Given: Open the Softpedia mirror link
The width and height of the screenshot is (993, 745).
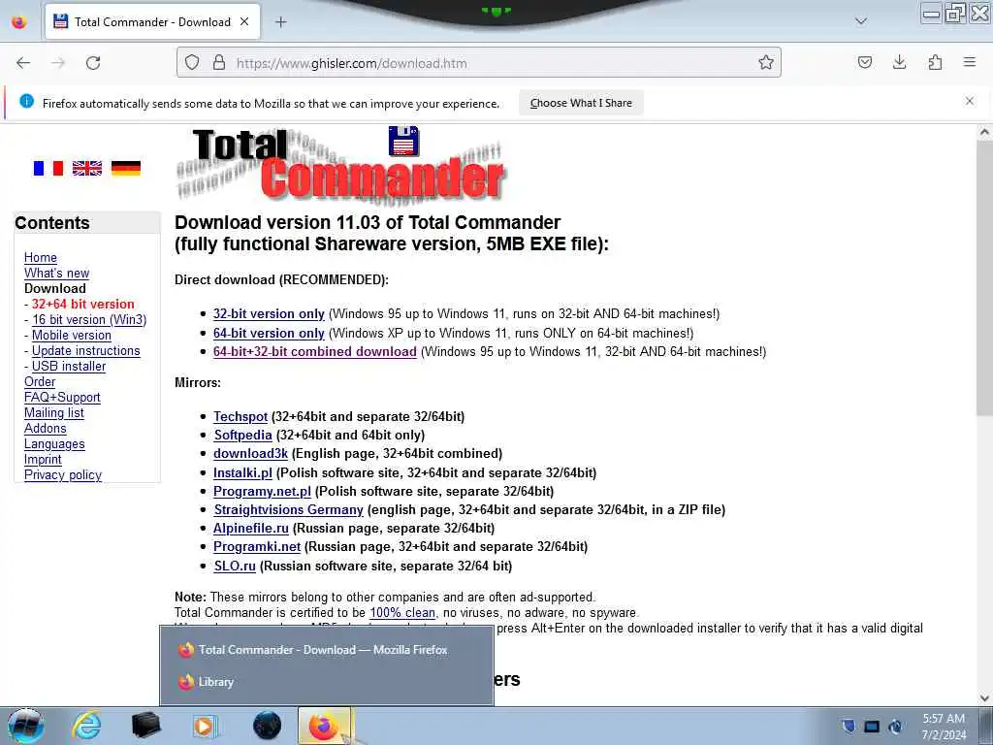Looking at the screenshot, I should coord(242,435).
